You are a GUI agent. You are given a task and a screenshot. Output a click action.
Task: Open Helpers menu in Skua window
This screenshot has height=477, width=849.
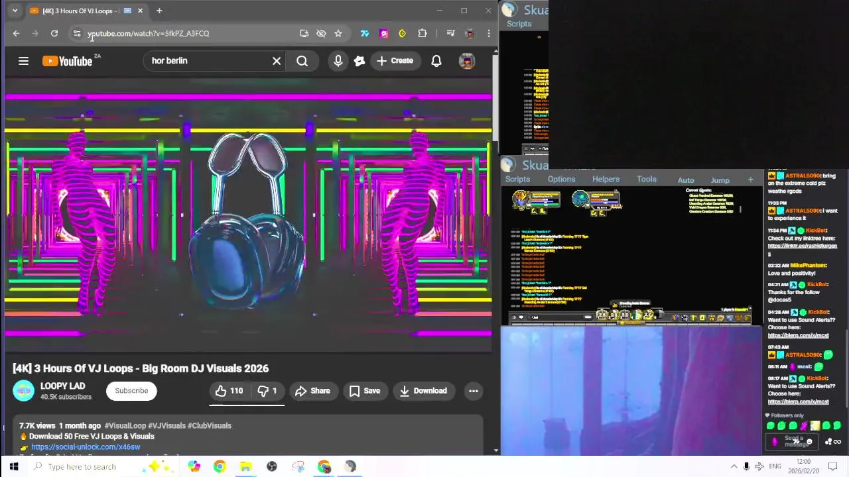coord(606,180)
